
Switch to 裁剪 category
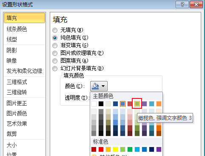pos(25,134)
